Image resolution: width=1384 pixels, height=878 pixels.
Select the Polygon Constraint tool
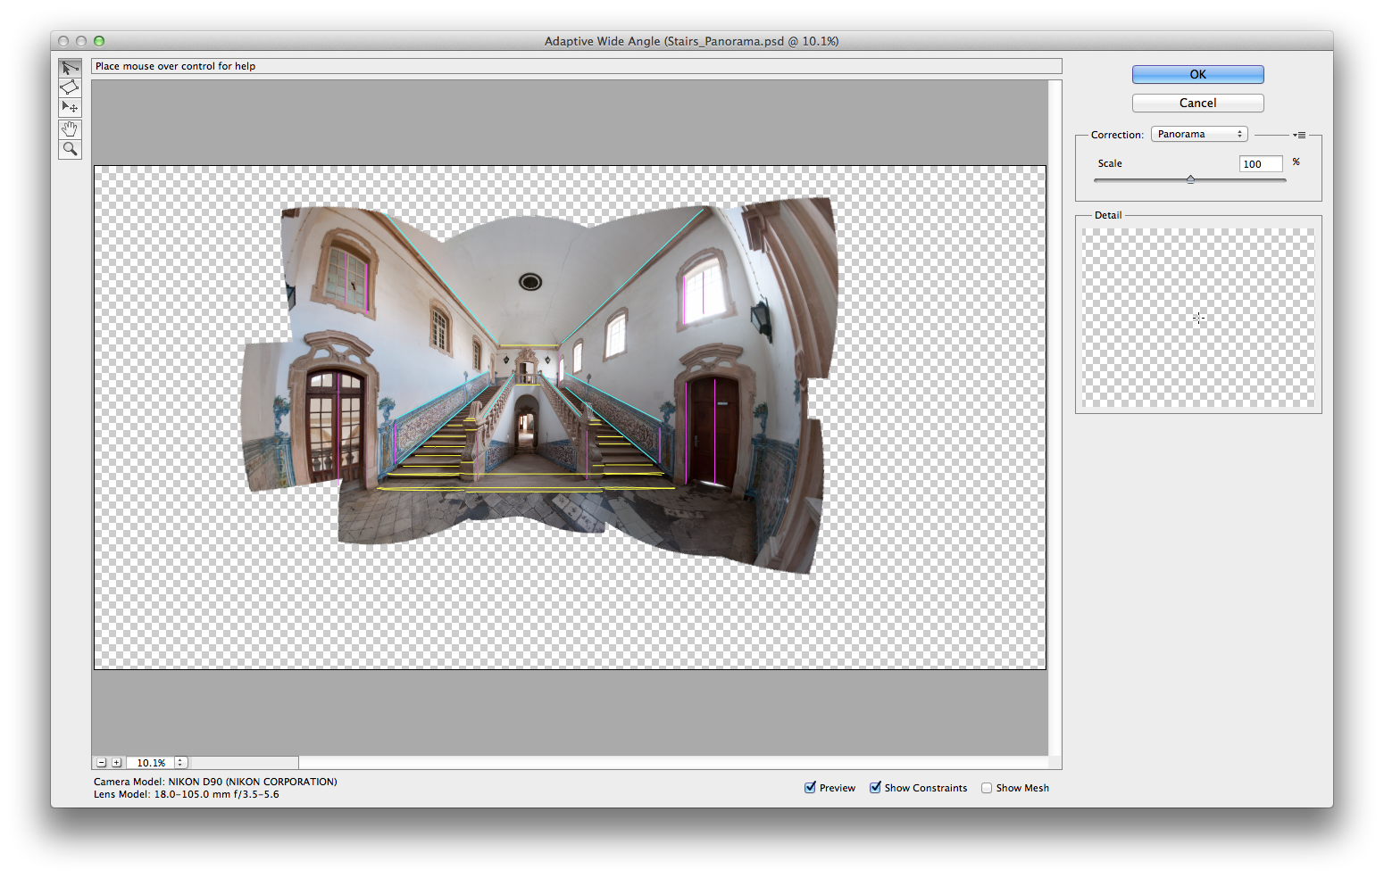coord(70,87)
